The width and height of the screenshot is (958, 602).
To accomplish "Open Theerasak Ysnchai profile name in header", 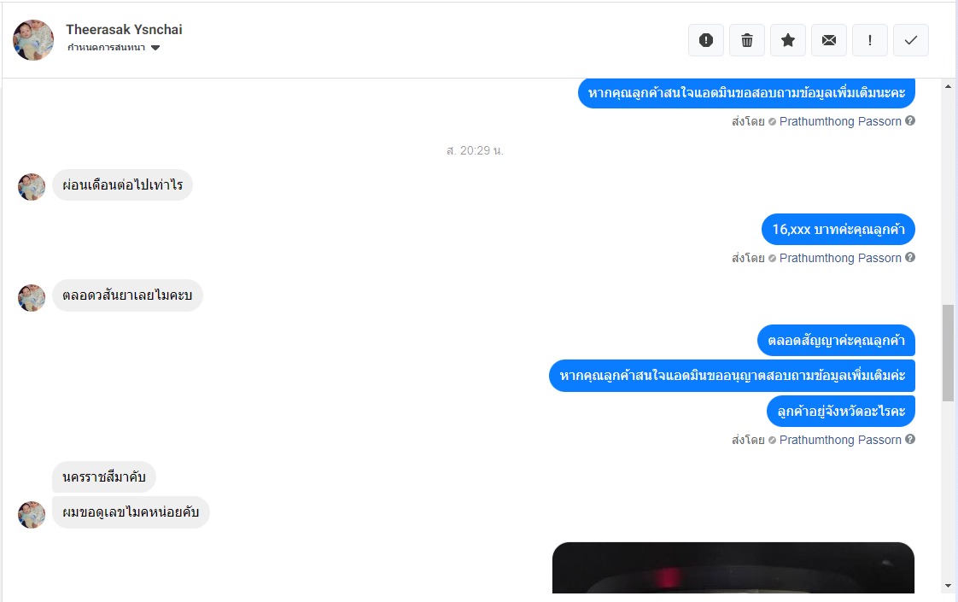I will 124,29.
